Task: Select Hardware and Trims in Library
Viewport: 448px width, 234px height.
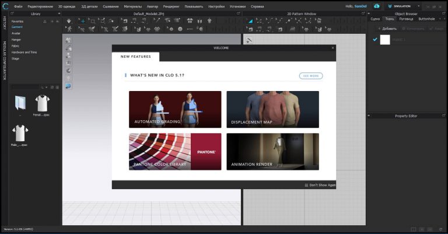Action: pyautogui.click(x=24, y=53)
